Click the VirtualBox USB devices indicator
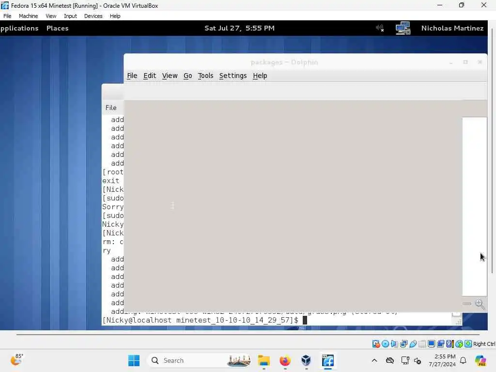Screen dimensions: 496x372 point(413,344)
